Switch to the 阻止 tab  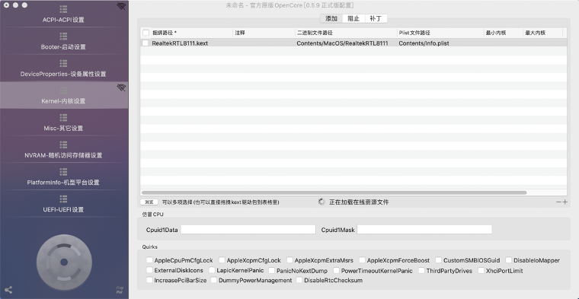[353, 18]
